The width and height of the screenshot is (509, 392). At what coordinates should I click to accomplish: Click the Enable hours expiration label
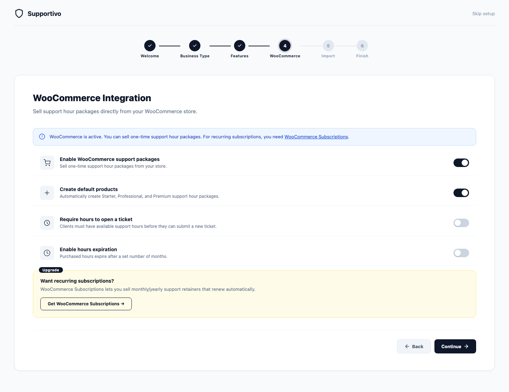click(88, 249)
